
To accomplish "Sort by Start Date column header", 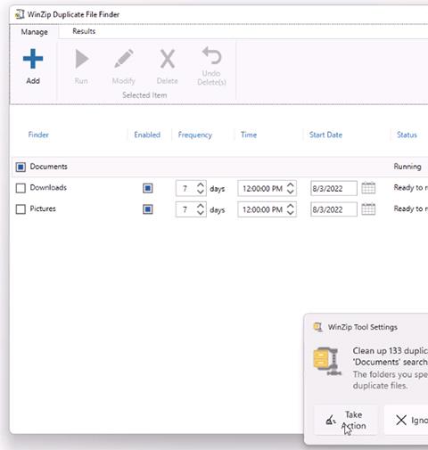I will (x=325, y=135).
